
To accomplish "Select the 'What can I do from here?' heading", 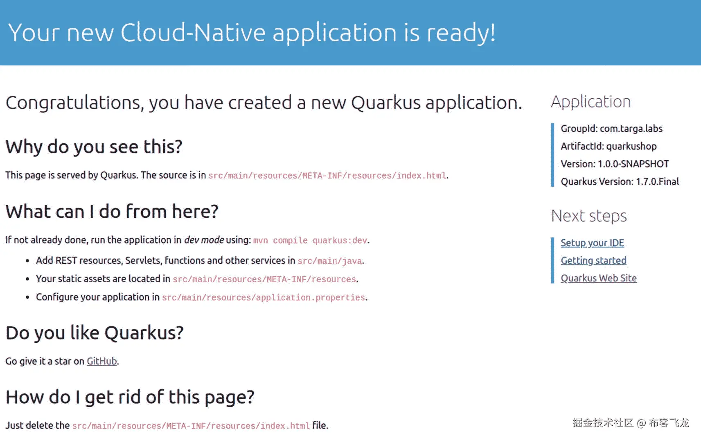I will (112, 212).
